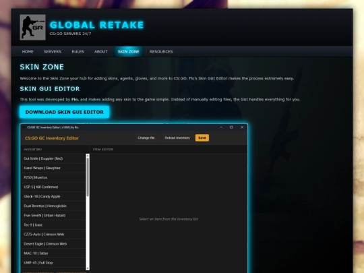Go to the SERVERS tab
Screen dimensions: 364x273
pos(53,51)
